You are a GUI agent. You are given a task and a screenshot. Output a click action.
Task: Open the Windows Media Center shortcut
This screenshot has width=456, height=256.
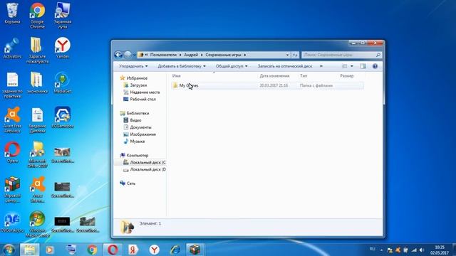click(x=37, y=225)
